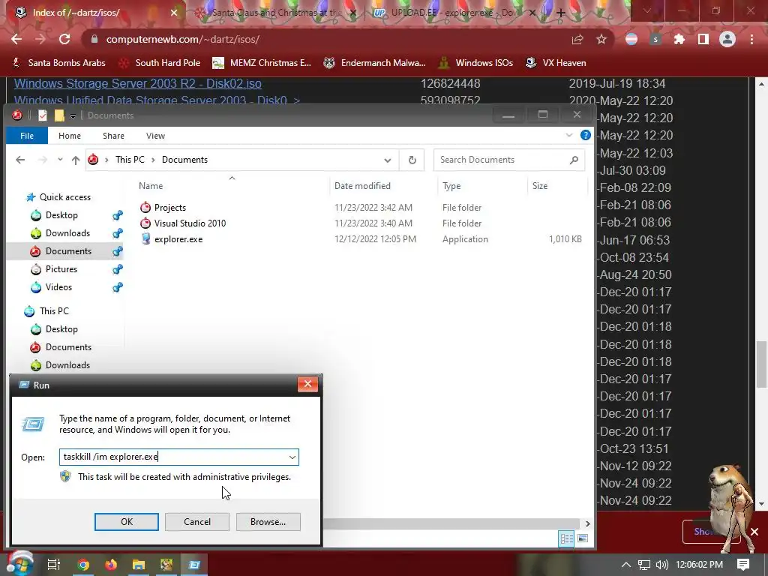Expand the Explorer ribbon chevron
768x576 pixels.
(568, 135)
